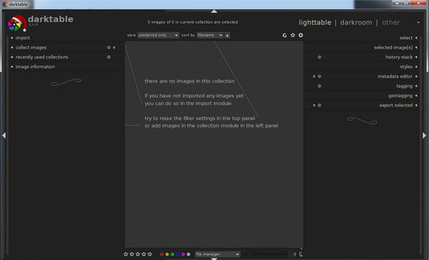Open metadata editor presets gear icon
The height and width of the screenshot is (260, 429).
pyautogui.click(x=319, y=76)
